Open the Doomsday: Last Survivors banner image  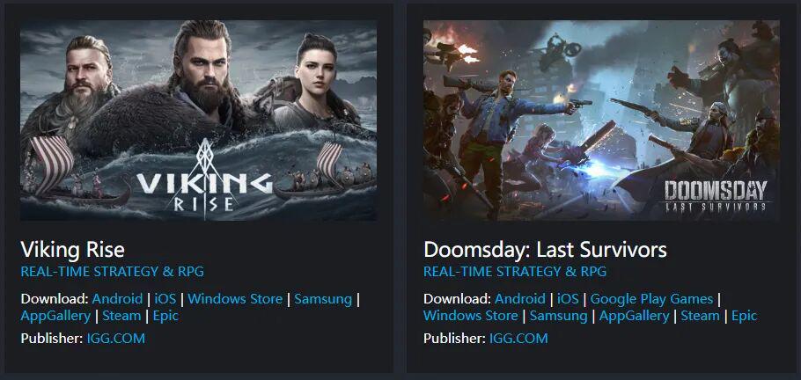[x=601, y=121]
